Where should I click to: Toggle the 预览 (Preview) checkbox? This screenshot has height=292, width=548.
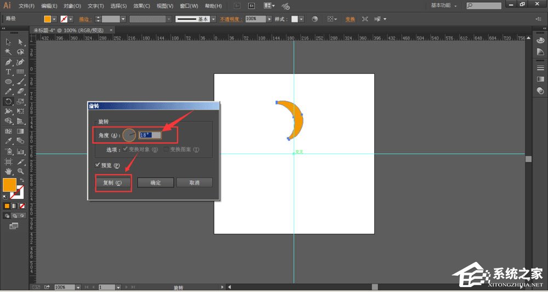tap(98, 165)
